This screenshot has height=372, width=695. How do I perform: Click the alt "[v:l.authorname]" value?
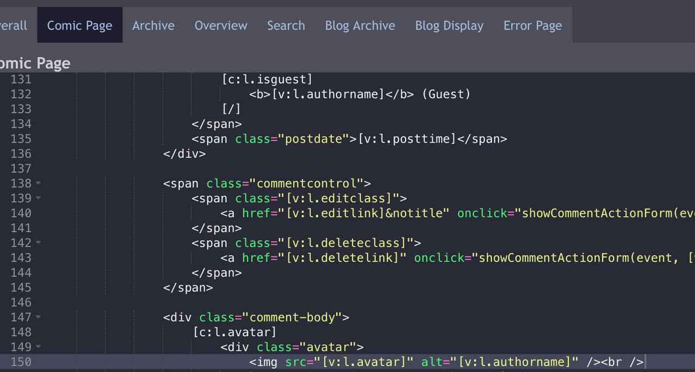click(x=514, y=362)
